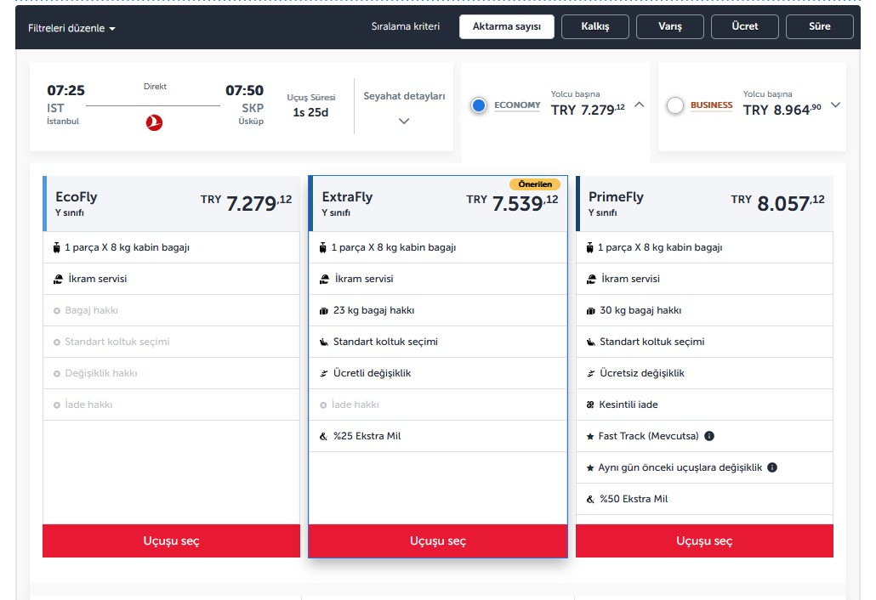Click the ECONOMY label
Viewport: 876px width, 600px height.
click(x=517, y=105)
